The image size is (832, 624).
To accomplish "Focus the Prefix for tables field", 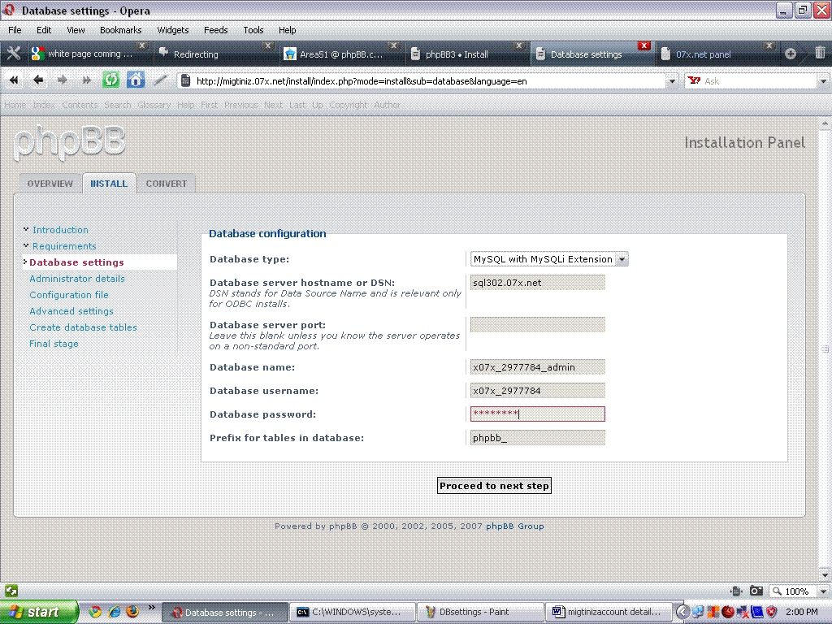I will (538, 438).
